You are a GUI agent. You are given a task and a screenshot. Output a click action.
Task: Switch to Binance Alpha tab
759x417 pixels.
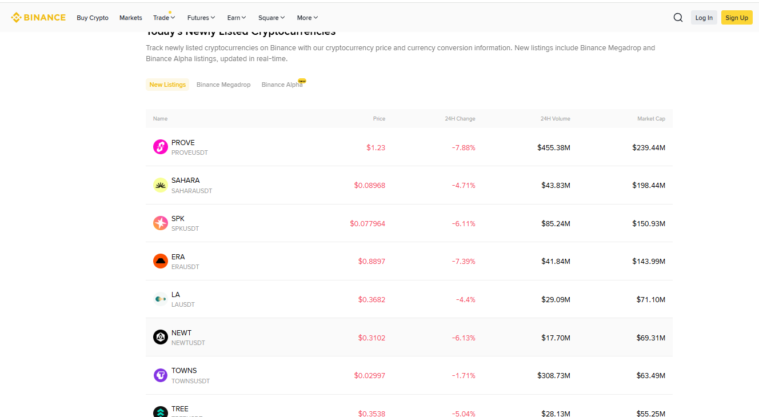coord(282,85)
